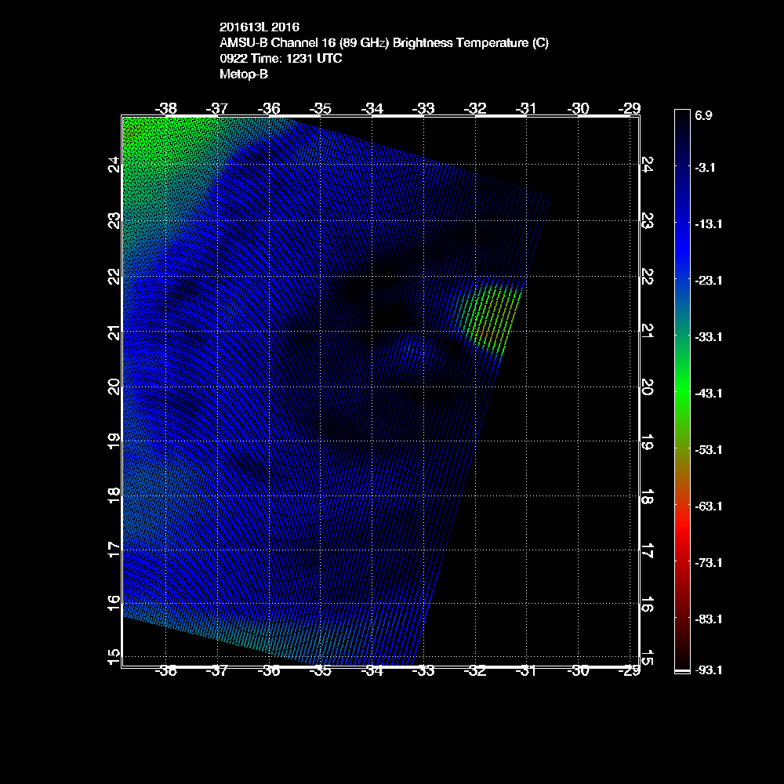The image size is (784, 784).
Task: Select the '24' latitude label on the right axis
Action: point(647,164)
